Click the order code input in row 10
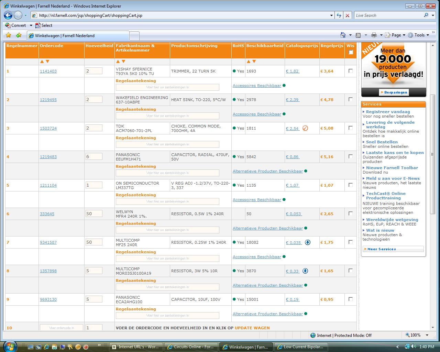 [x=62, y=328]
